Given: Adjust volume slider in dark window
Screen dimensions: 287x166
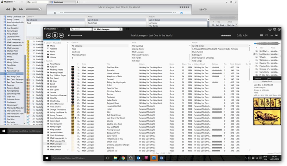Looking at the screenshot, I should coord(76,35).
